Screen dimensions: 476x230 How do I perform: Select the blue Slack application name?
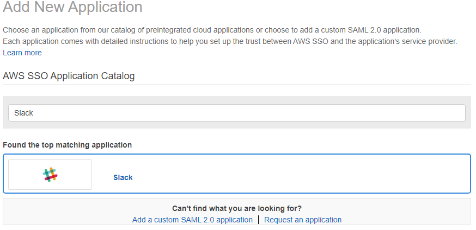tap(123, 177)
